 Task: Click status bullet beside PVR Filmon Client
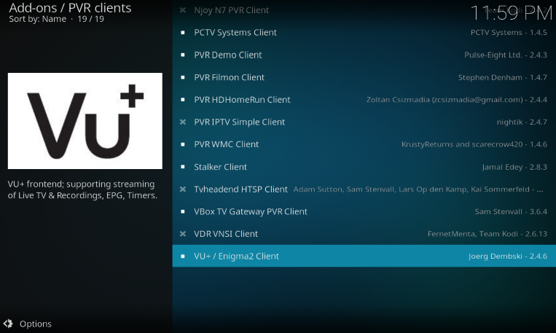pos(183,77)
